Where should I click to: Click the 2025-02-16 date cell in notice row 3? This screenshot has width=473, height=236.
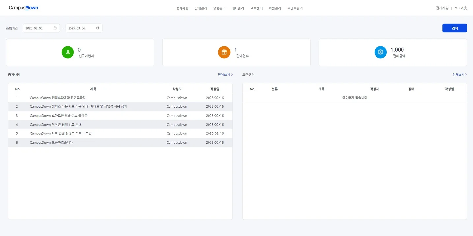click(x=215, y=116)
